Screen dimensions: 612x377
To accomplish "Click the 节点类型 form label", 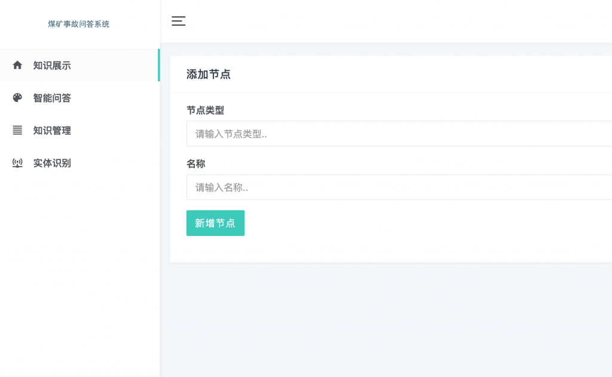I will (x=201, y=110).
